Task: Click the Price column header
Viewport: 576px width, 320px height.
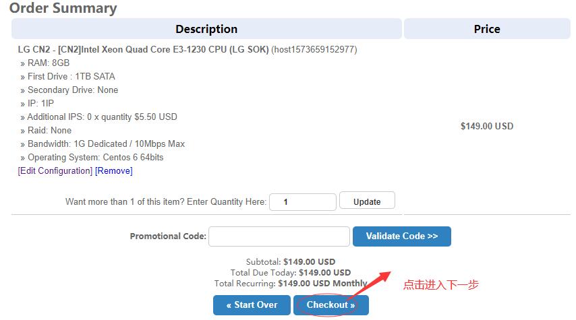Action: [487, 28]
